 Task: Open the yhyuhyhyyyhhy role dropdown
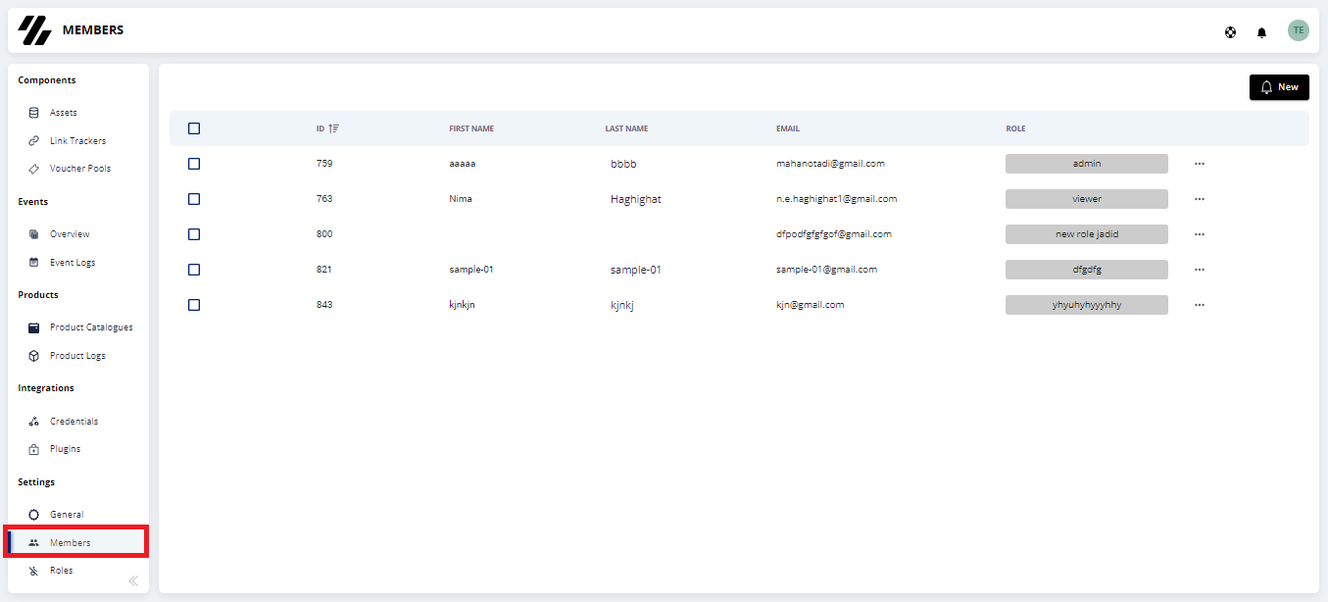(1087, 305)
